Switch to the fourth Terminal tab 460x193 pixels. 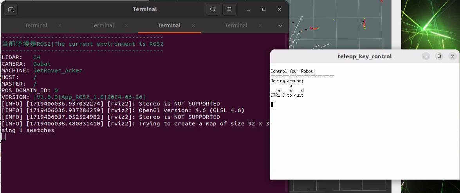point(236,25)
